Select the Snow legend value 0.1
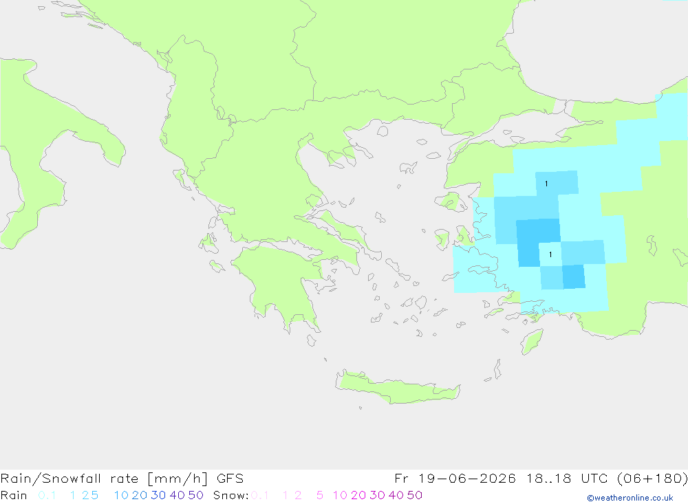The image size is (688, 504). 260,495
